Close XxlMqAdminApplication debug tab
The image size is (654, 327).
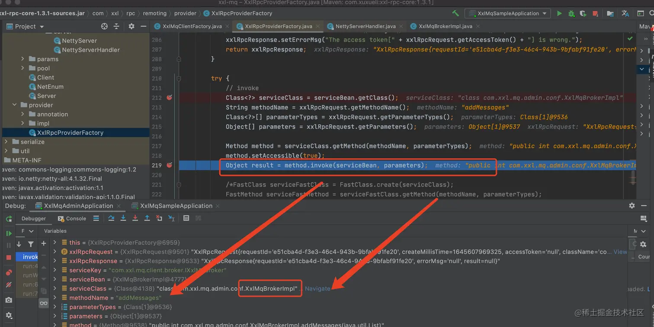[x=119, y=206]
